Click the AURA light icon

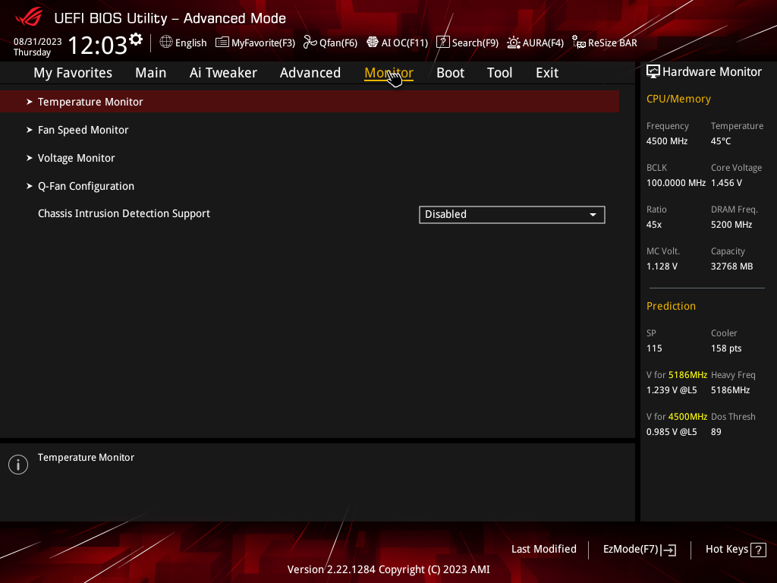[x=514, y=43]
